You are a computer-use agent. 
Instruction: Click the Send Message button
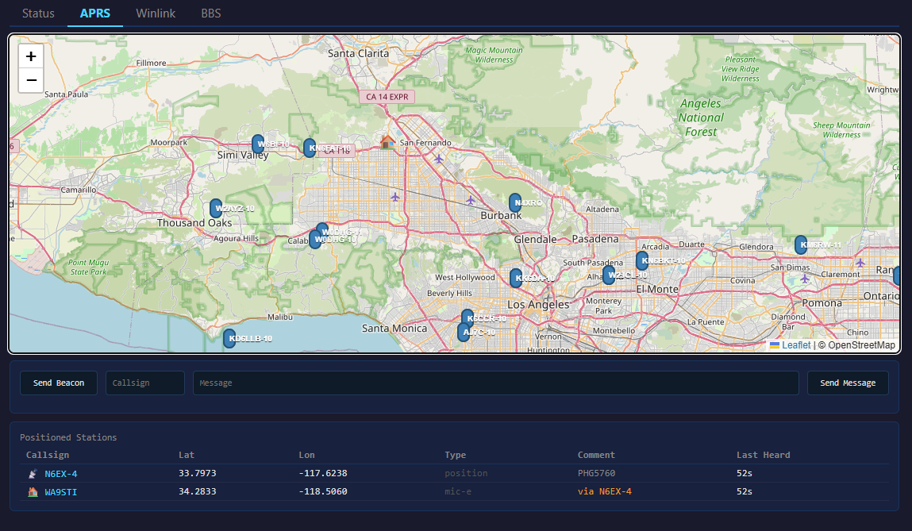coord(848,383)
